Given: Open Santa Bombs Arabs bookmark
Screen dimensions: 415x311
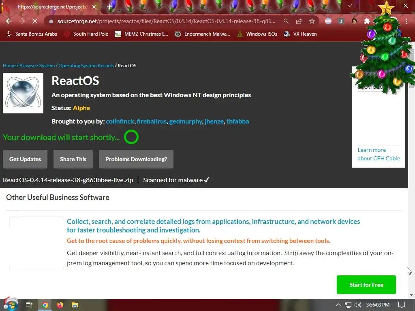Looking at the screenshot, I should tap(32, 34).
